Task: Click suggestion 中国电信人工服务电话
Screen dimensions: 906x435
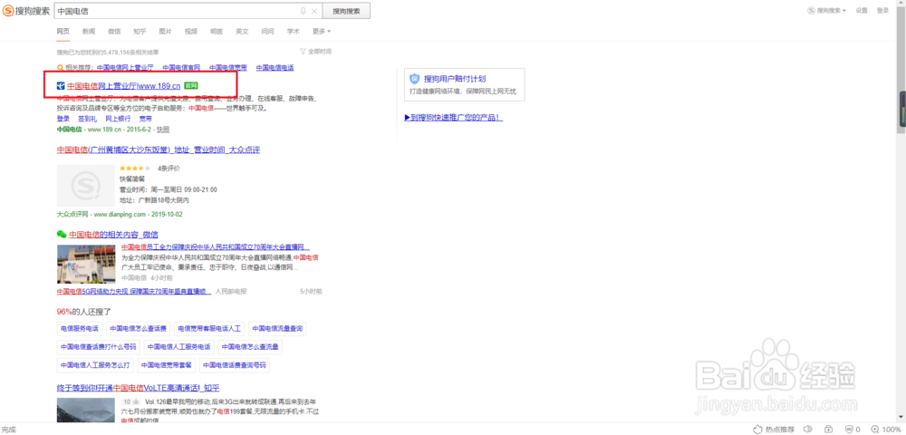Action: 178,347
